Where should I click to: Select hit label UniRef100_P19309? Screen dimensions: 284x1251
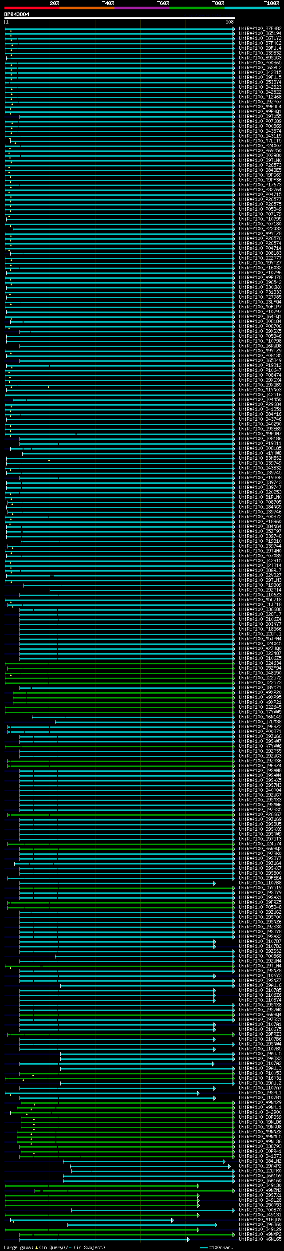tap(260, 585)
